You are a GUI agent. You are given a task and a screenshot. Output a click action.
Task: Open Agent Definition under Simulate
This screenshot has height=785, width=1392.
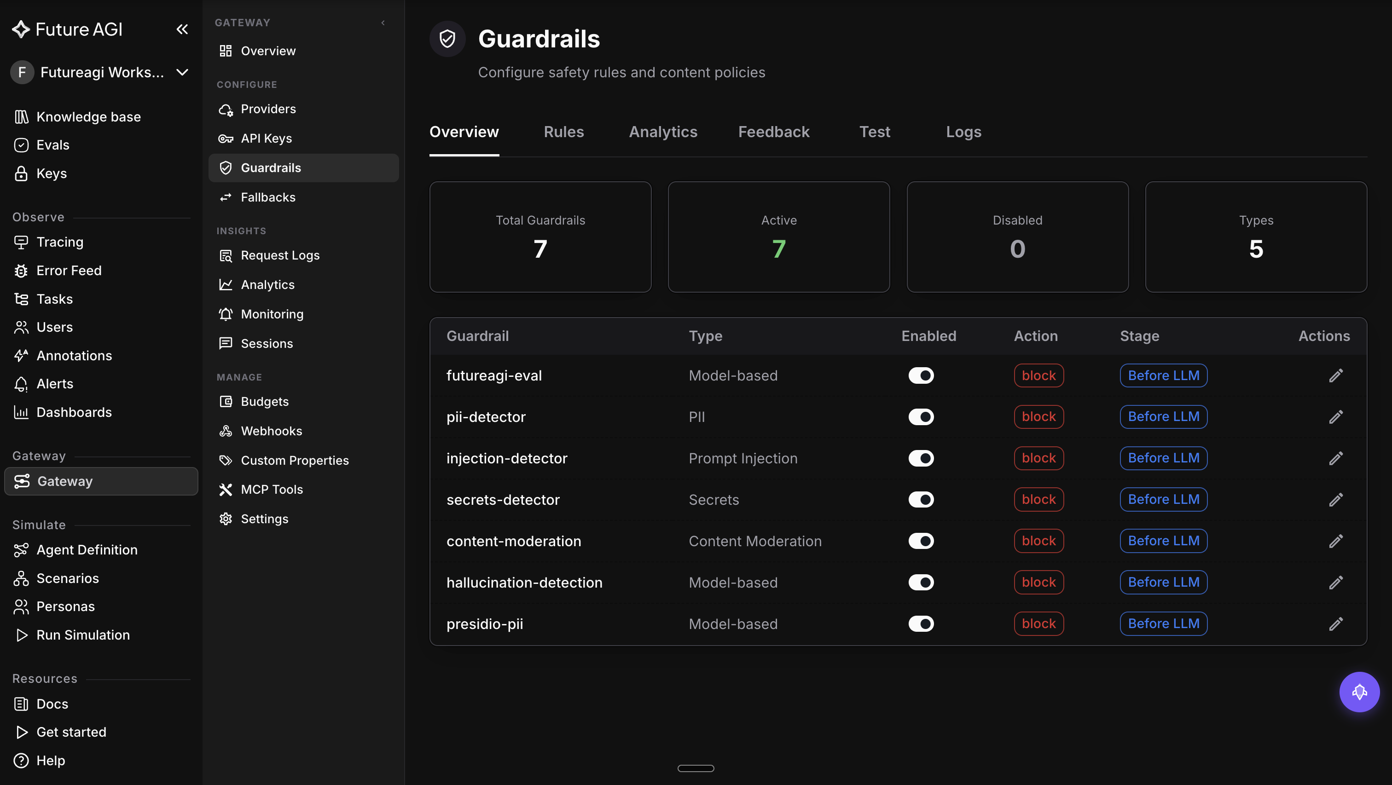[100, 549]
